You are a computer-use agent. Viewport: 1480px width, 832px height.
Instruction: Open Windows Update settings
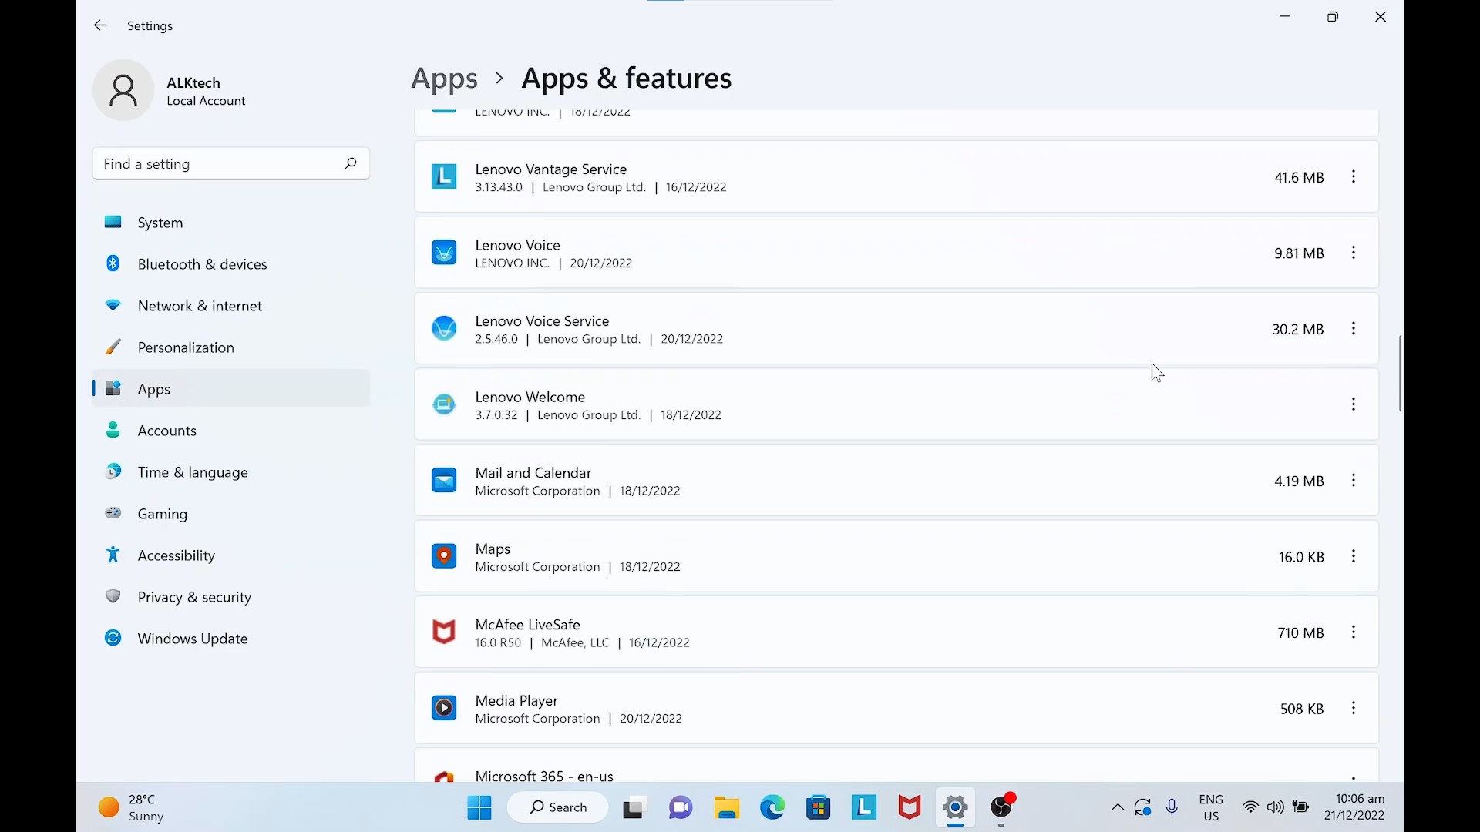point(231,639)
